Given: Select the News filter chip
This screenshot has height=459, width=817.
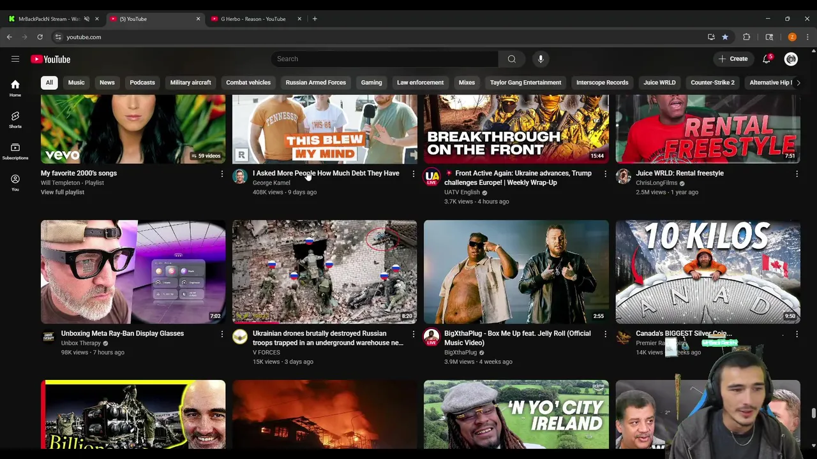Looking at the screenshot, I should click(107, 82).
